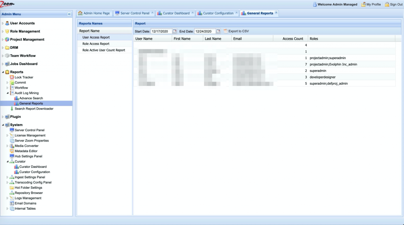Expand the Role Management node

tap(3, 32)
